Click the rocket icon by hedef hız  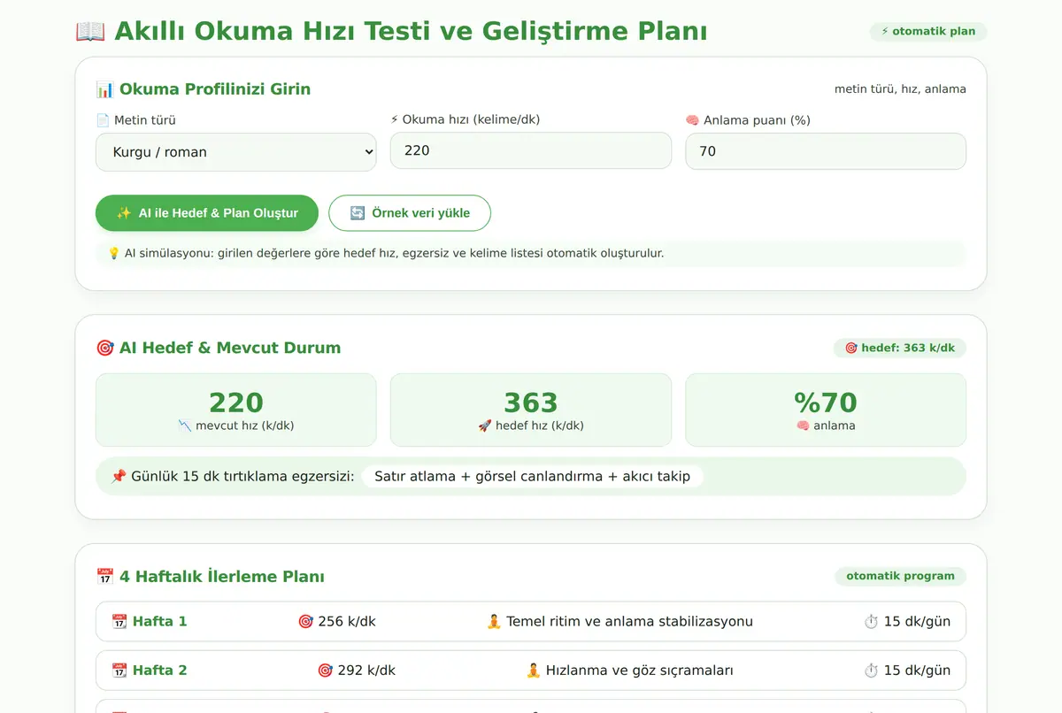(x=485, y=425)
